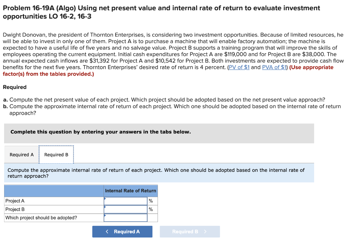Click Project B's internal rate of return input field
This screenshot has width=350, height=244.
coord(125,209)
